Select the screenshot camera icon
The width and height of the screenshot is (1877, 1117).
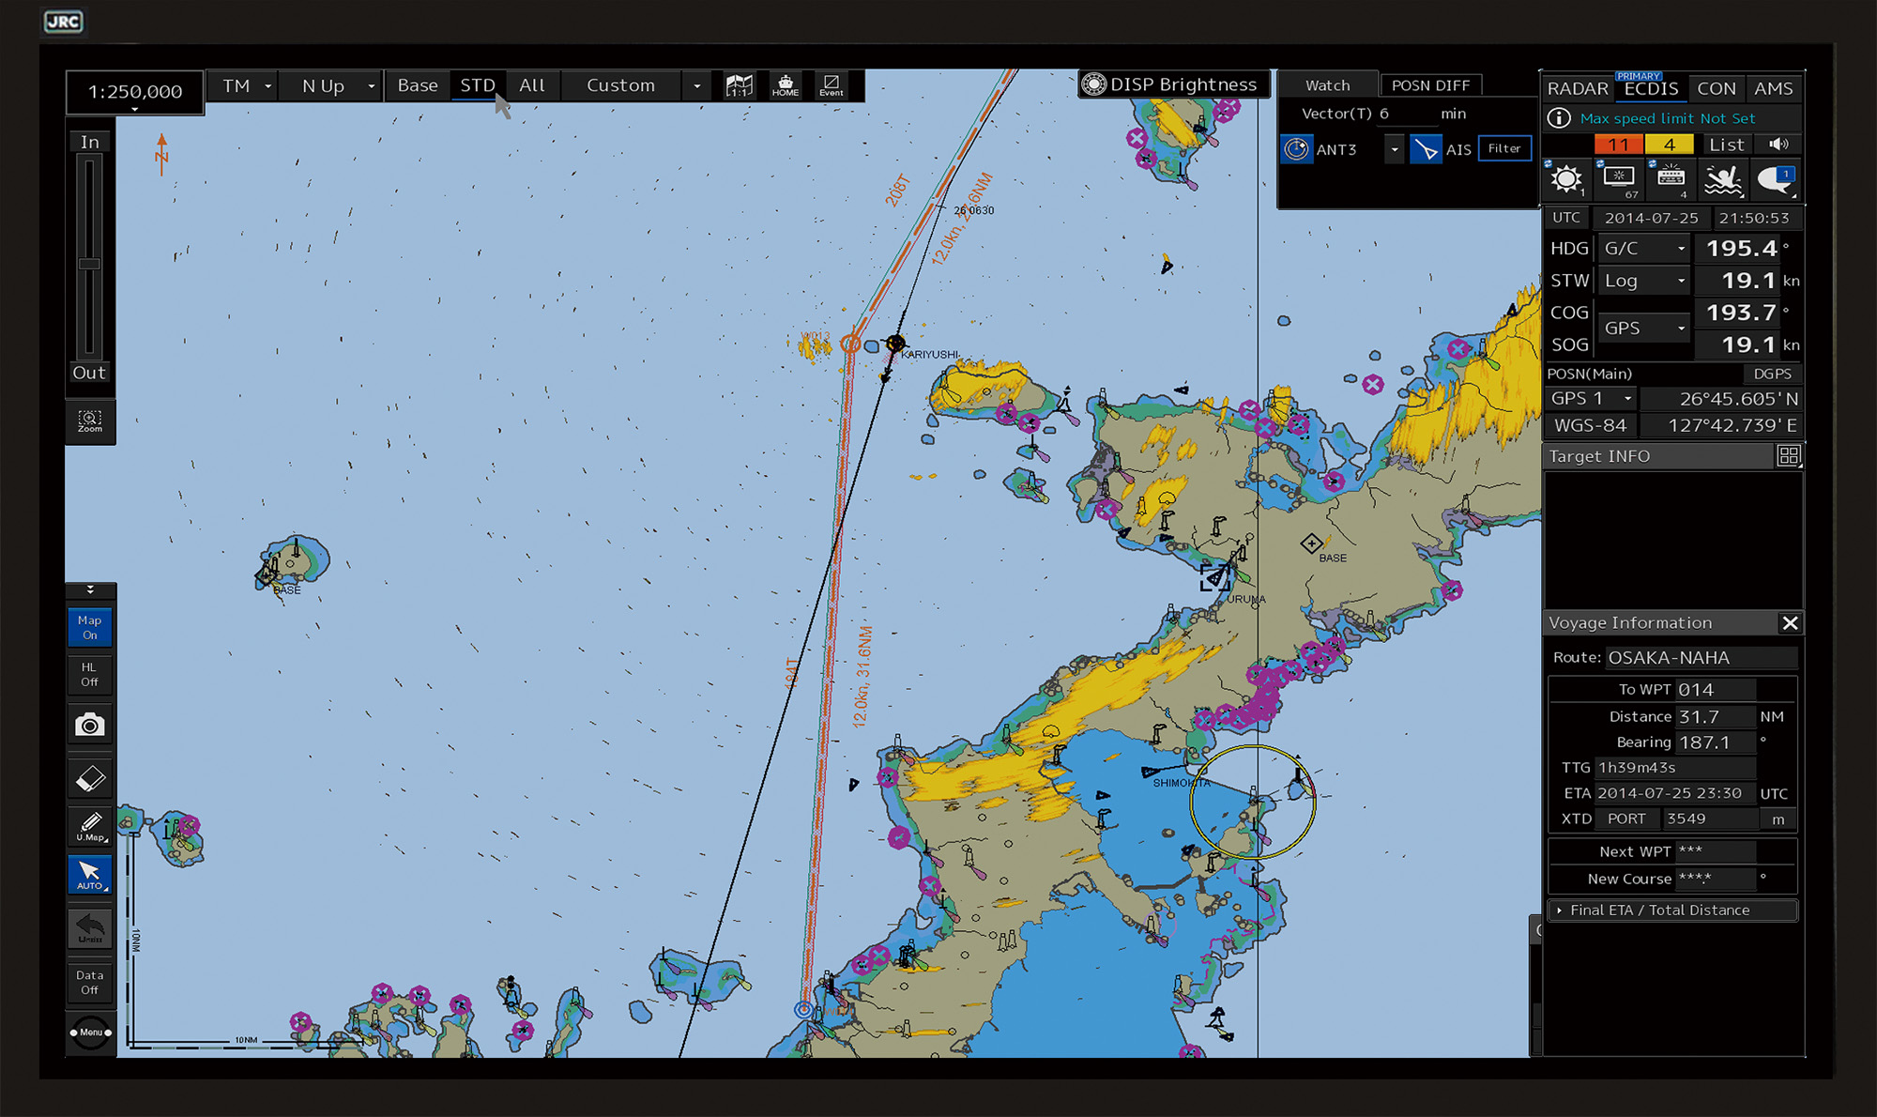[x=89, y=724]
